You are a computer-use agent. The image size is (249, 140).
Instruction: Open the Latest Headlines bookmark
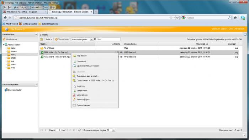pos(48,24)
